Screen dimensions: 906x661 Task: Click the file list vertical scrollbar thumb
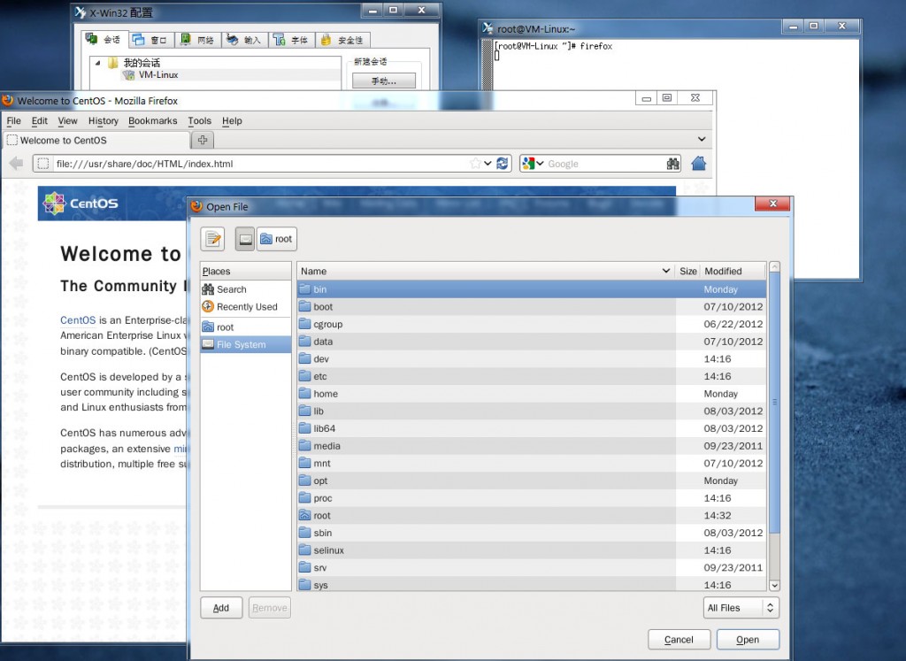coord(774,403)
